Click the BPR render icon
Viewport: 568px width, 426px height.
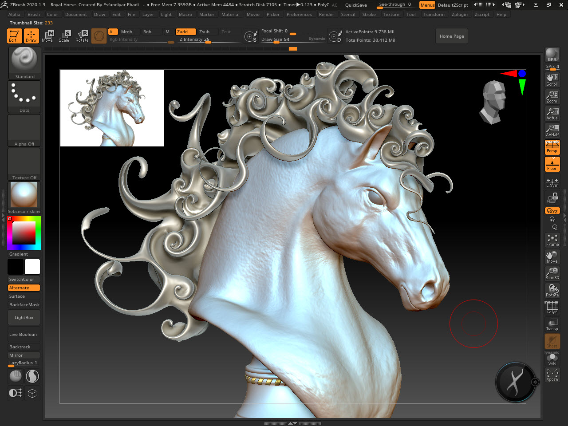552,55
